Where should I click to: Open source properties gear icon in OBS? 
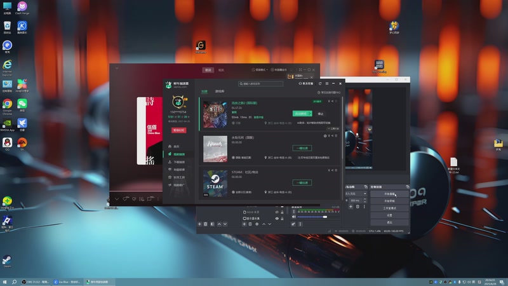pyautogui.click(x=257, y=224)
